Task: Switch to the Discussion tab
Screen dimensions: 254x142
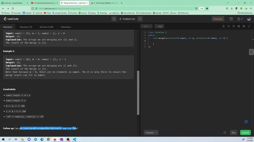Action: pyautogui.click(x=26, y=27)
